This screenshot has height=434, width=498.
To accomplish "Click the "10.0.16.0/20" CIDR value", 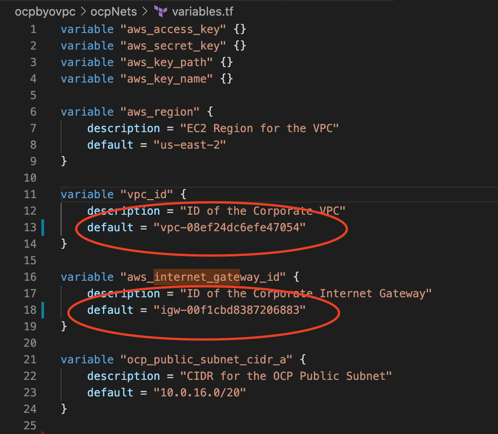I will (x=200, y=393).
